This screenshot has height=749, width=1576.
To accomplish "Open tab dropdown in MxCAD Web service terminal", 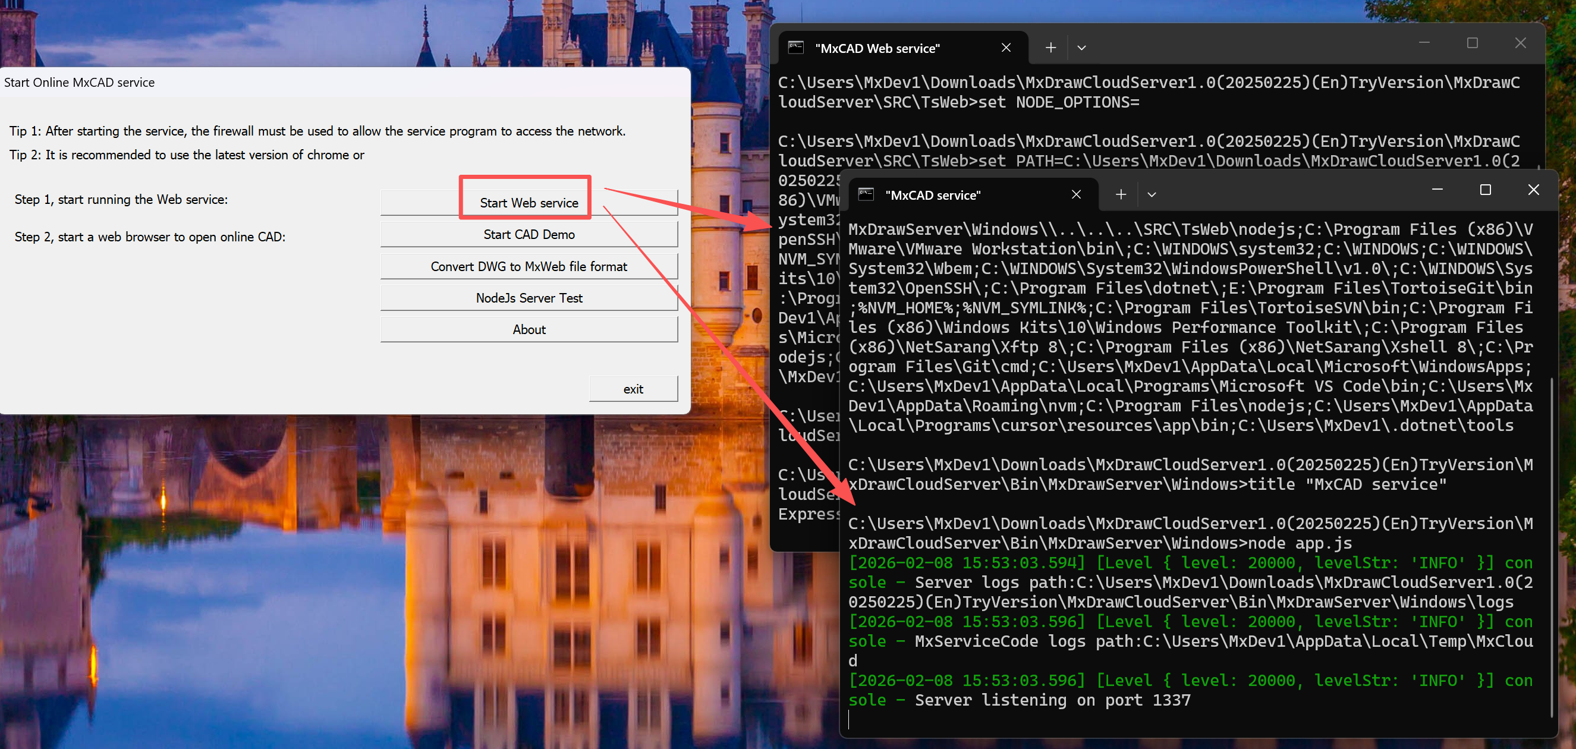I will (1081, 48).
